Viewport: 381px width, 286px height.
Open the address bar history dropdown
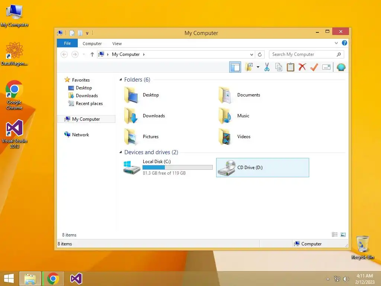tap(252, 54)
